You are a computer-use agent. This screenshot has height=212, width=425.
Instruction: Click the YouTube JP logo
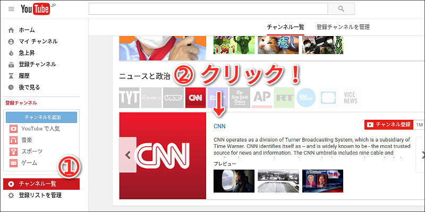[x=38, y=9]
